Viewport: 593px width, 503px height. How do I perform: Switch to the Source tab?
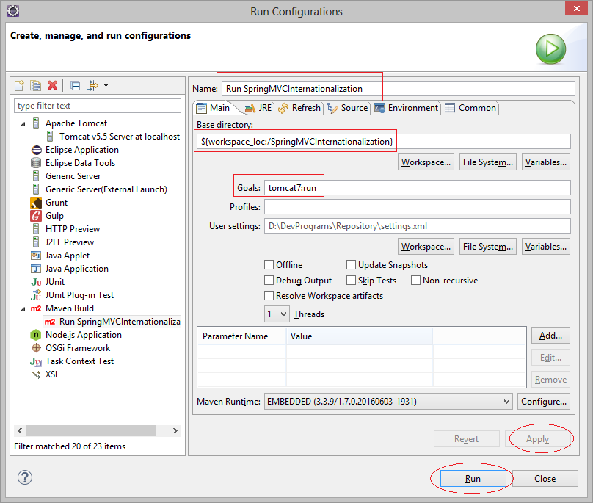(x=347, y=108)
